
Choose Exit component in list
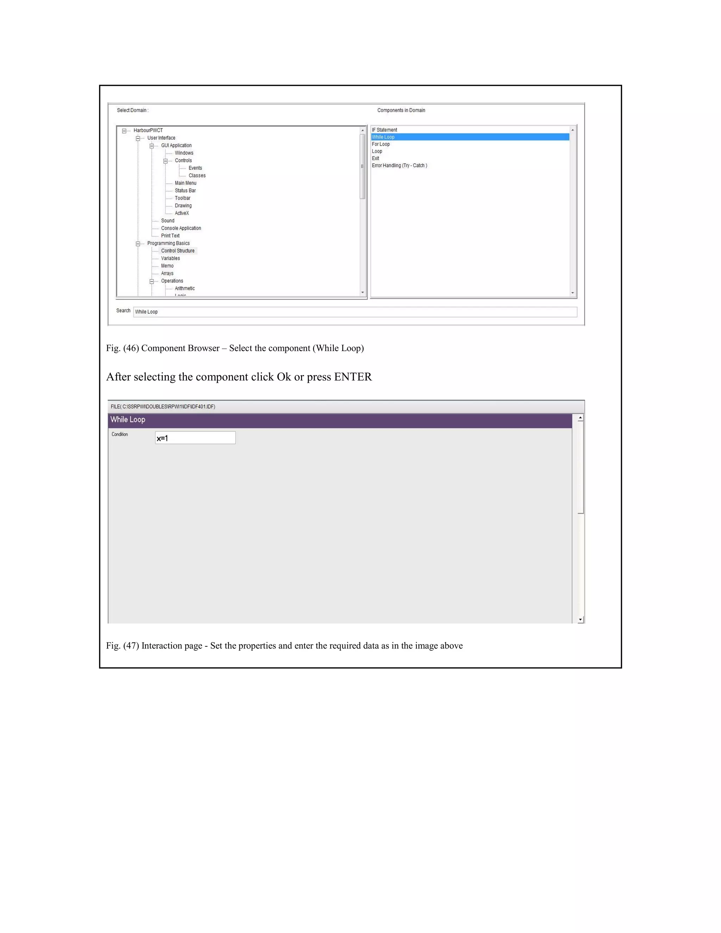tap(470, 158)
